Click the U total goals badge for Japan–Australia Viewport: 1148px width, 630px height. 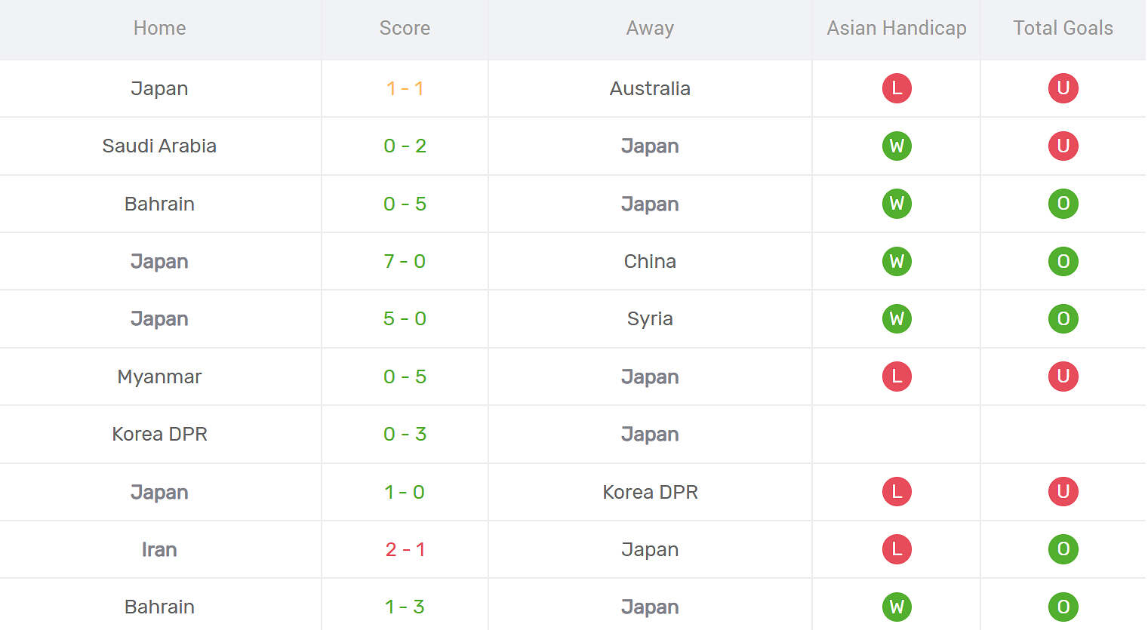click(x=1063, y=88)
